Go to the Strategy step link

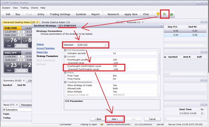tap(40, 44)
